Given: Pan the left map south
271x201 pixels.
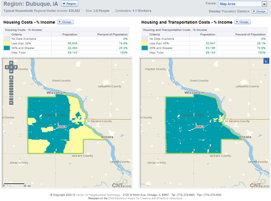Looking at the screenshot, I should [x=11, y=71].
